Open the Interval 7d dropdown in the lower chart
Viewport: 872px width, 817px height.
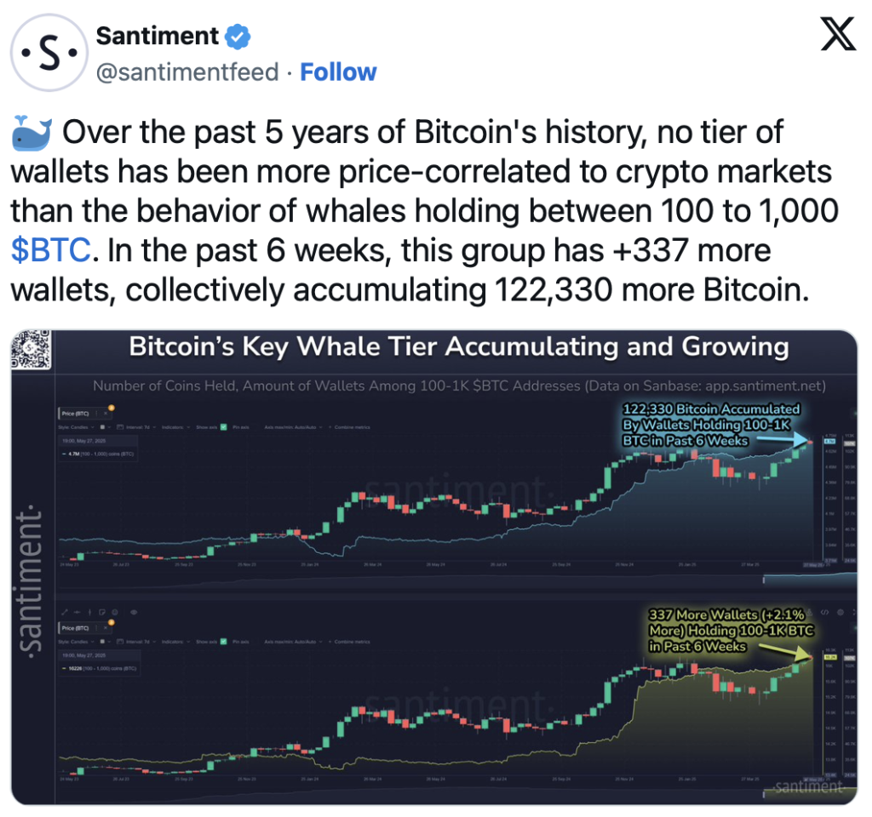pos(136,642)
